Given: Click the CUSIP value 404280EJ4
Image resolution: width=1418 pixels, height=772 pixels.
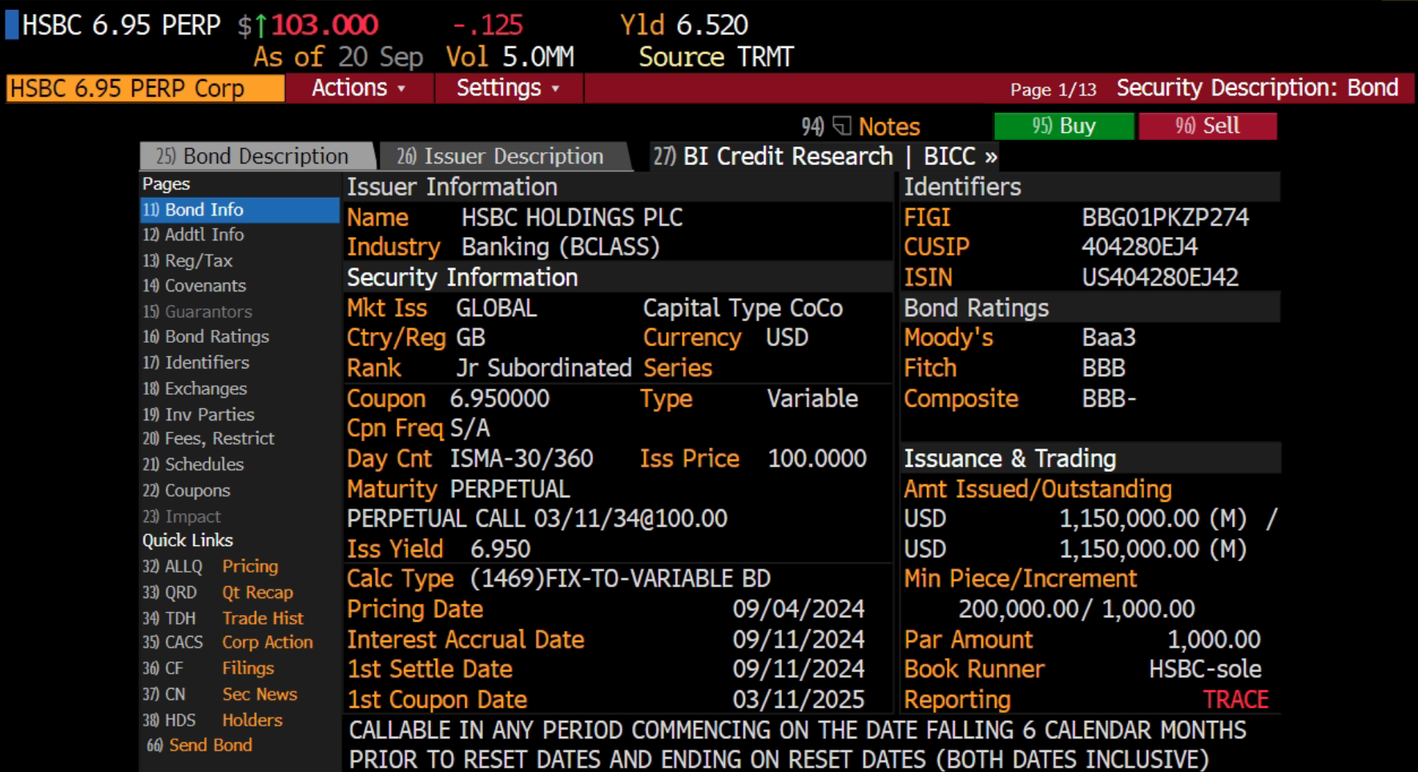Looking at the screenshot, I should coord(1139,247).
